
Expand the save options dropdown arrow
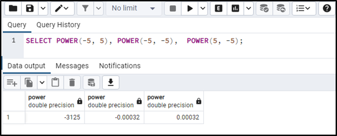click(x=43, y=9)
